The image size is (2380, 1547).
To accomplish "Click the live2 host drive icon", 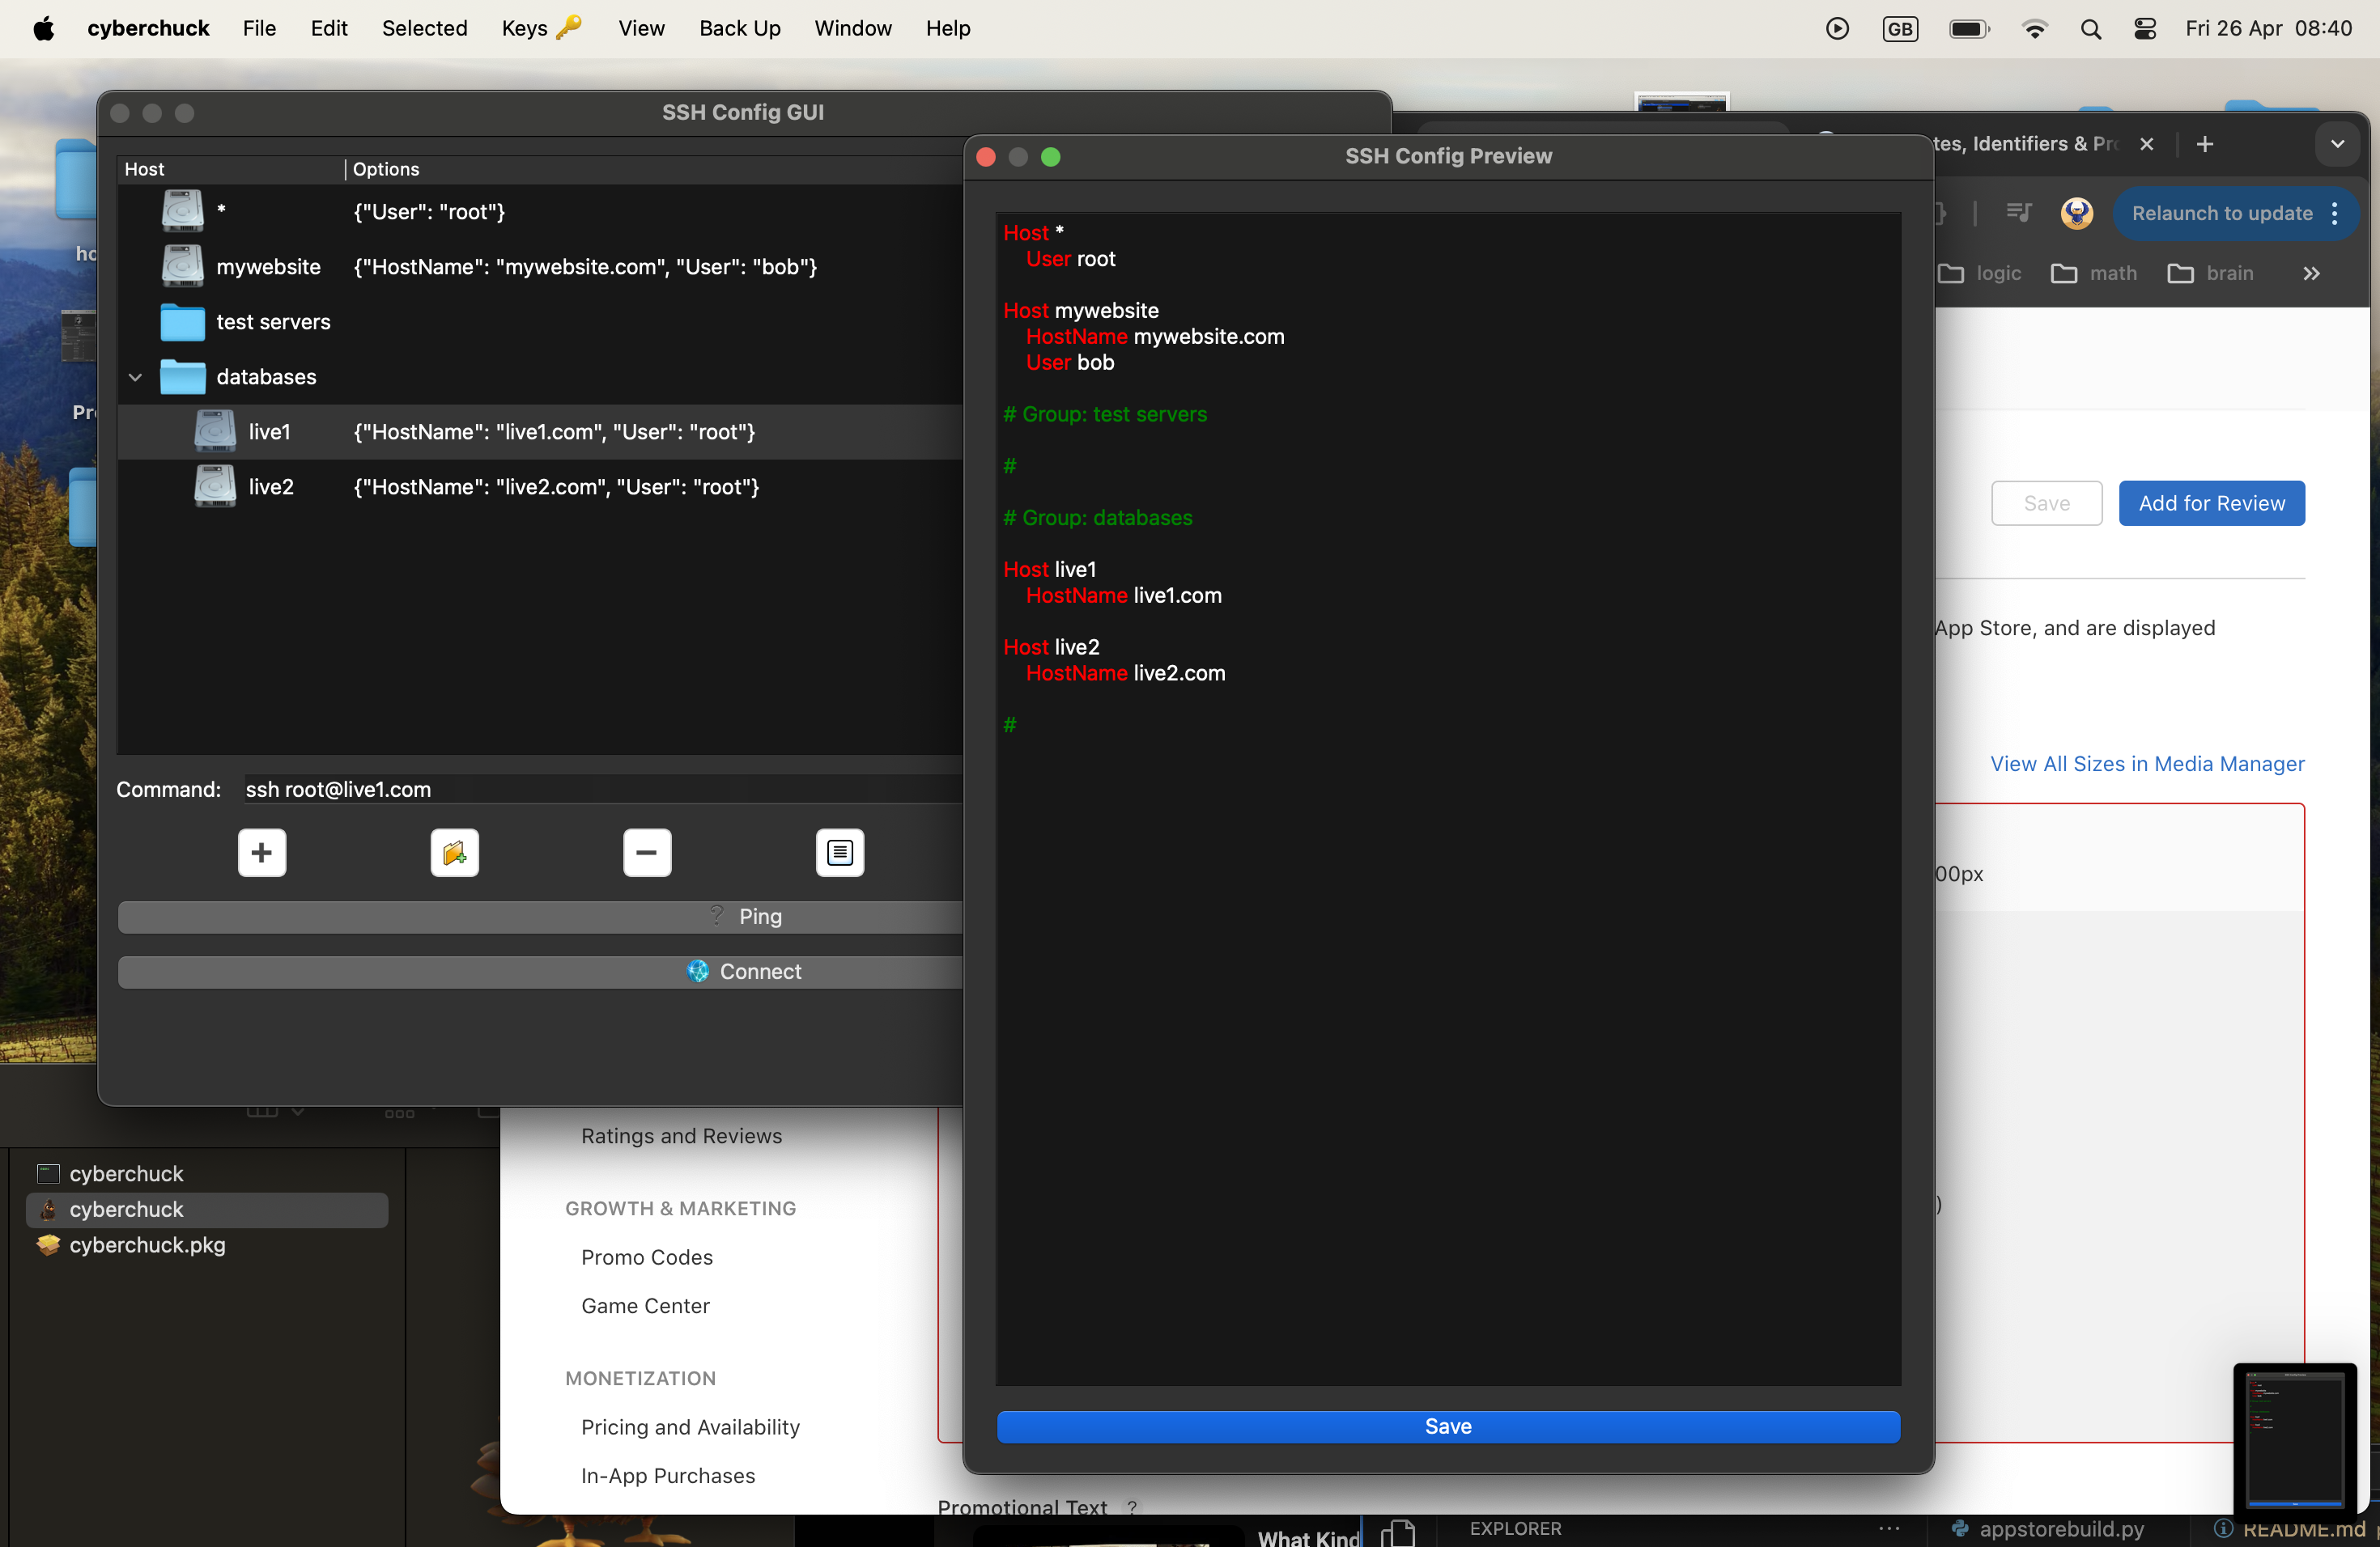I will [x=215, y=485].
